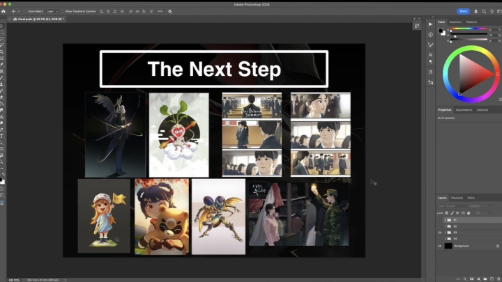Open the search magnifier in top bar
Viewport: 502px width, 282px height.
tap(484, 11)
